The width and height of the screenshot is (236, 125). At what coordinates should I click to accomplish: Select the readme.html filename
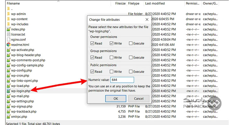point(20,45)
